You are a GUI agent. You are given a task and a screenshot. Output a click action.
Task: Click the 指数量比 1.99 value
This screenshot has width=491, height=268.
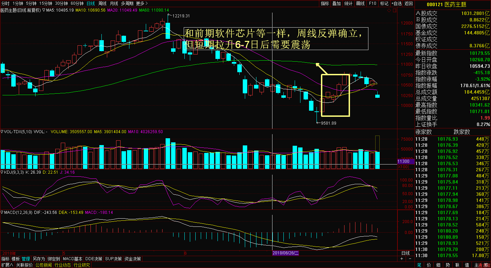485,118
